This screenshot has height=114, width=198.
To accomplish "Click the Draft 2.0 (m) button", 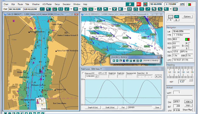I will tap(110, 107).
